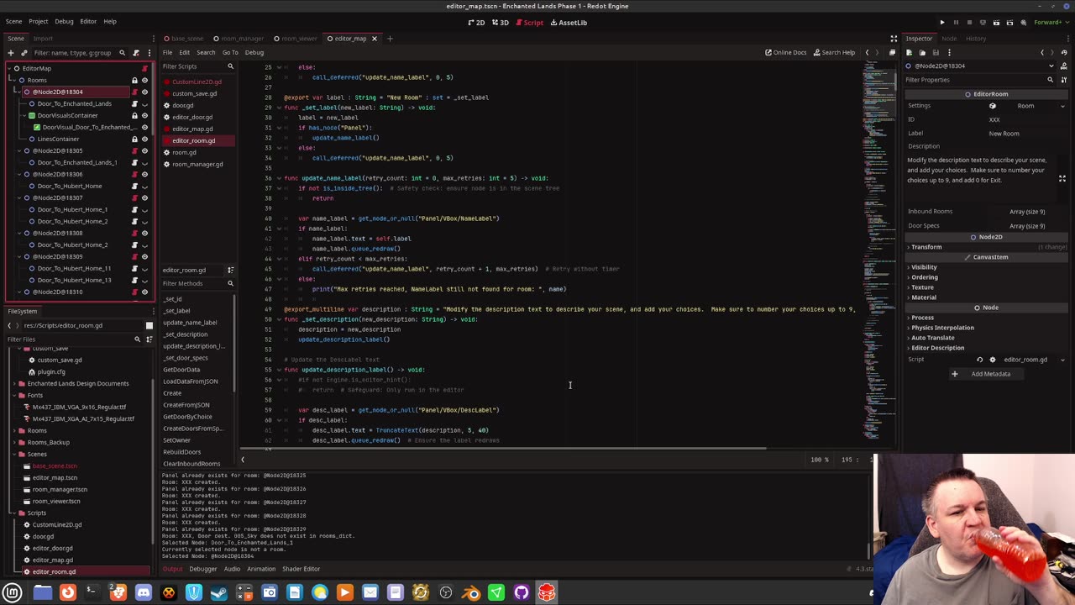Click the Filter Properties search icon
The image size is (1075, 605).
pos(1050,80)
